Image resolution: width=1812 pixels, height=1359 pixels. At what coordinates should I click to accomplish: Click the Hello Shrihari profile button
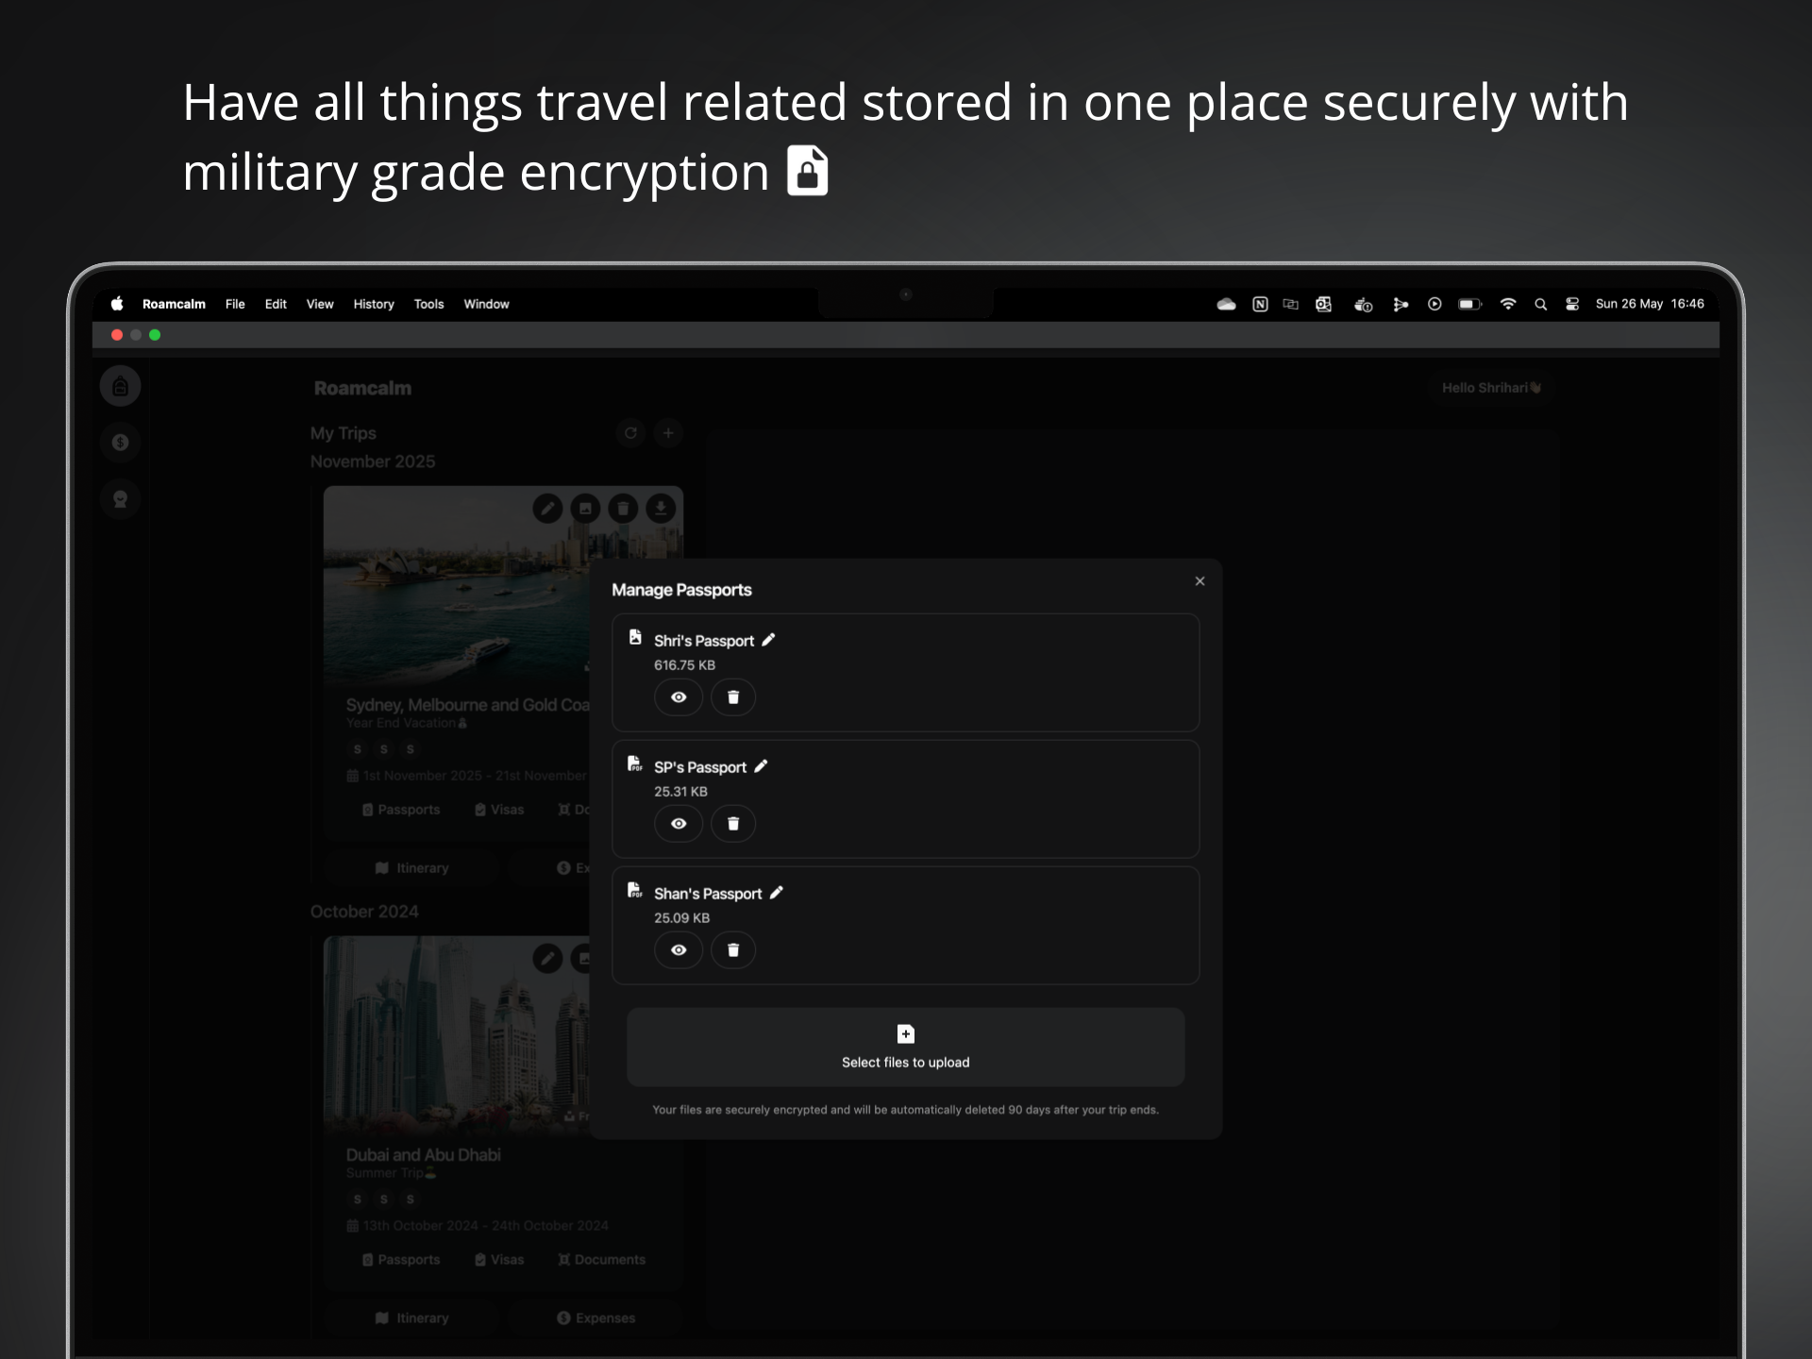click(1491, 388)
